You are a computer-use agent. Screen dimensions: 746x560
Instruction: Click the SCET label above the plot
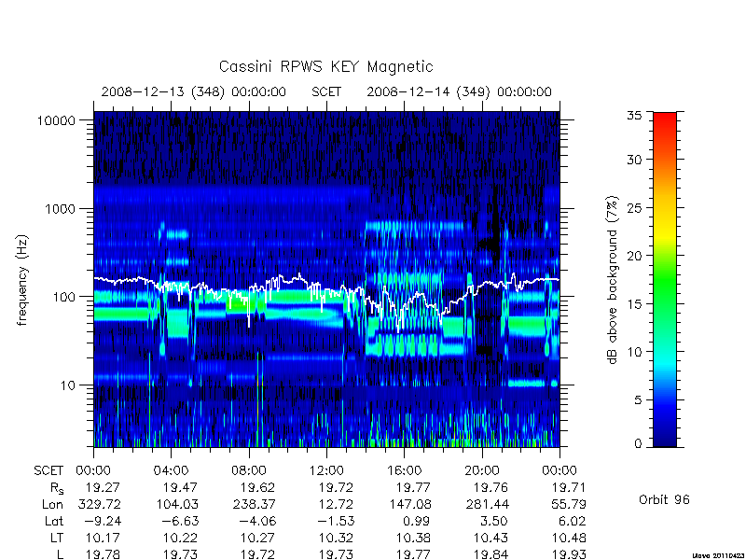326,91
